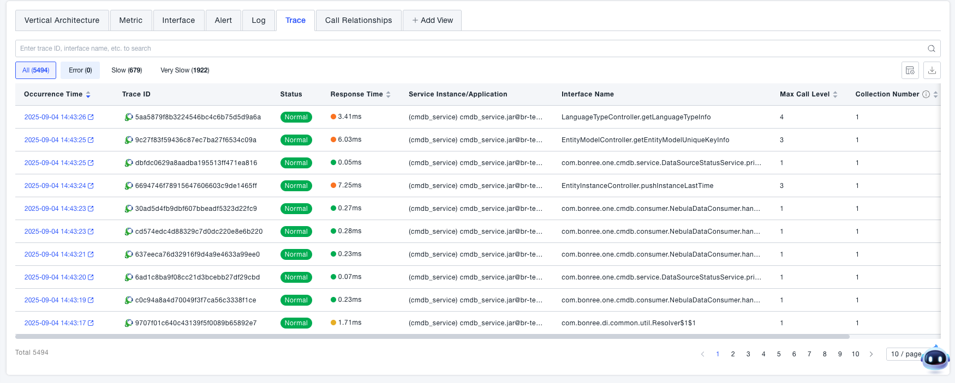Switch to the Vertical Architecture tab

coord(62,20)
